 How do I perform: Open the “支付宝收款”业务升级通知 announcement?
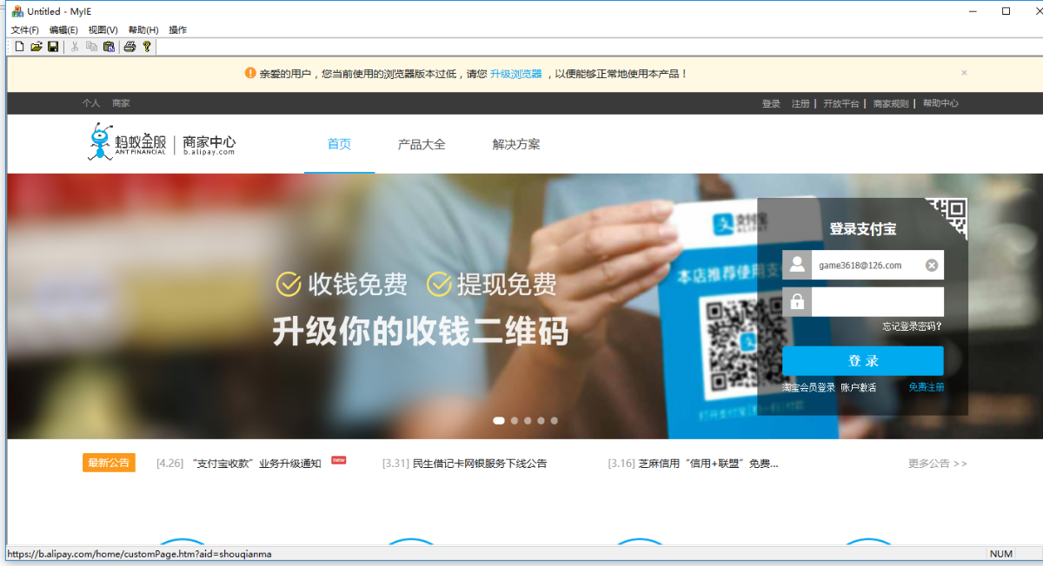pyautogui.click(x=256, y=464)
